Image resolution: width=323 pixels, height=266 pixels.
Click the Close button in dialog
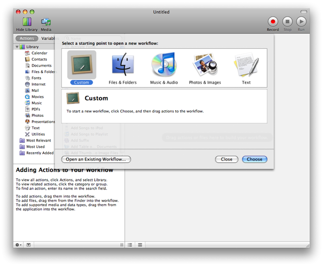point(227,159)
